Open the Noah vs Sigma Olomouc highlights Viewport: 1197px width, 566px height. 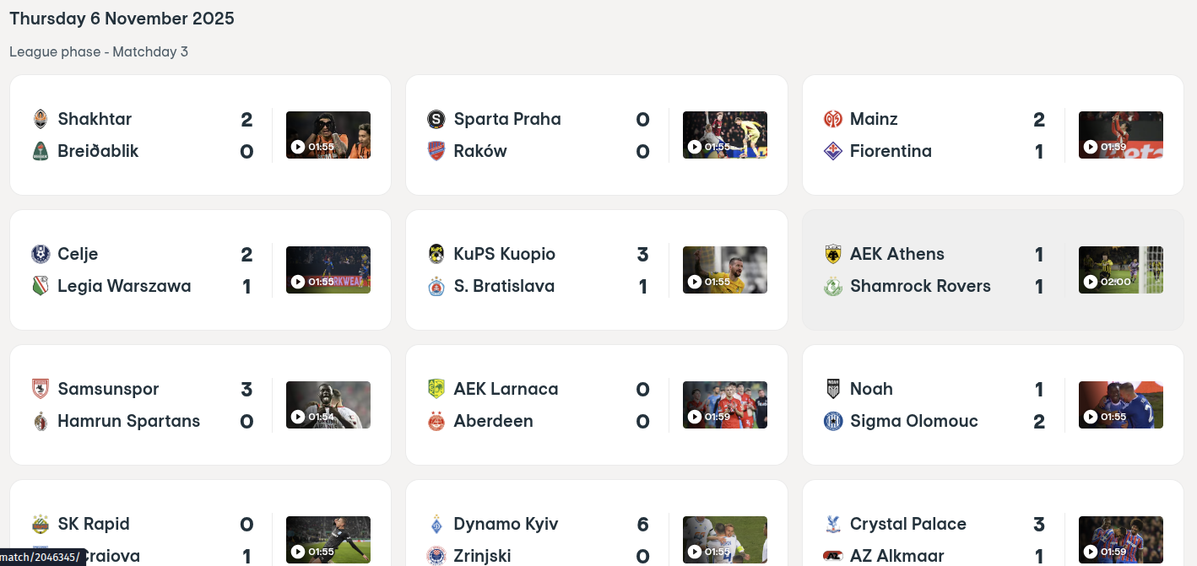point(1120,405)
